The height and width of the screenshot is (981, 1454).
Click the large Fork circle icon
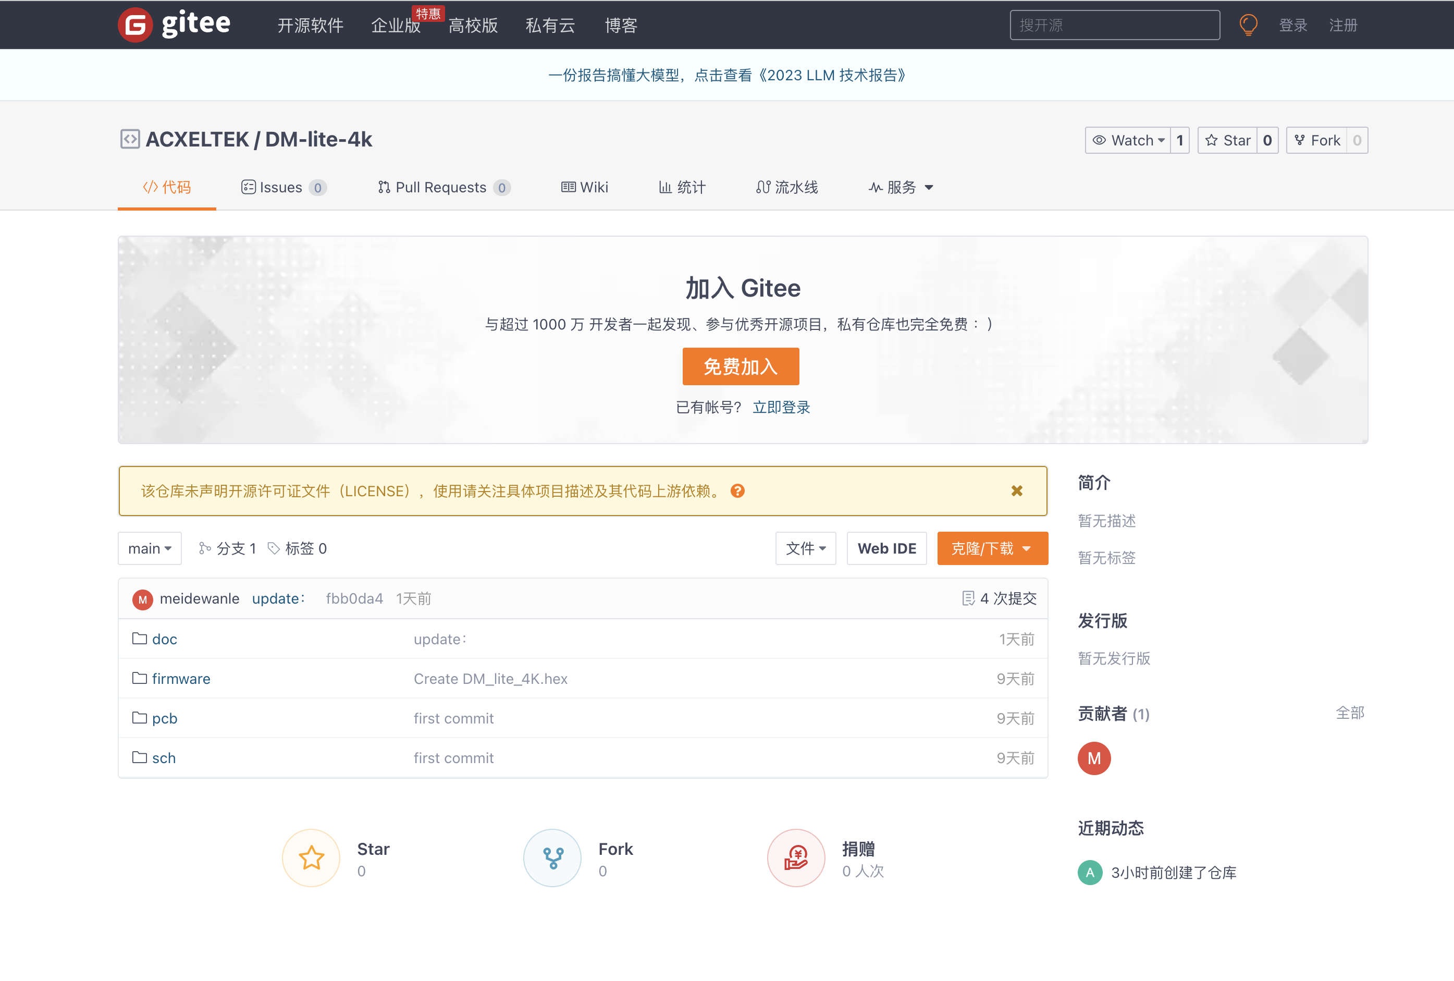coord(552,858)
